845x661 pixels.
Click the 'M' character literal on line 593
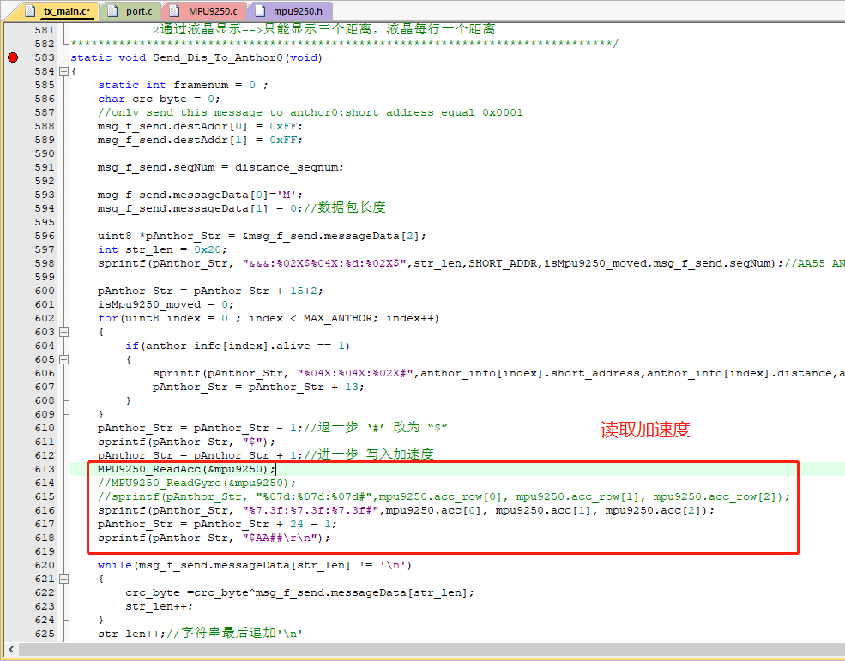[x=286, y=195]
